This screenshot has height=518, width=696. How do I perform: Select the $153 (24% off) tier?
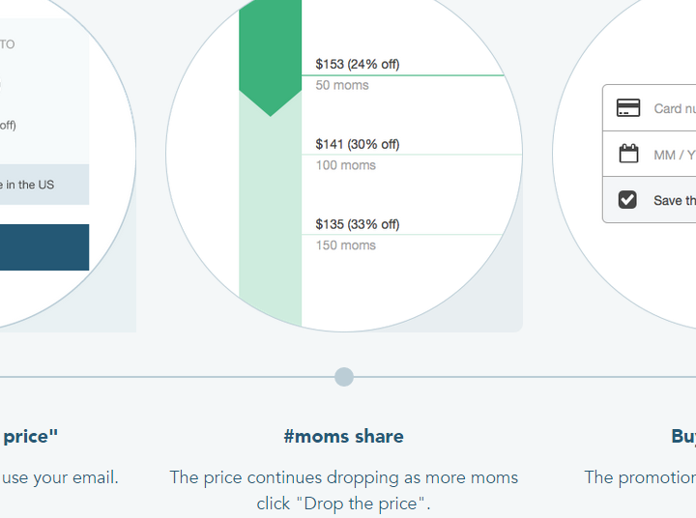[x=358, y=65]
